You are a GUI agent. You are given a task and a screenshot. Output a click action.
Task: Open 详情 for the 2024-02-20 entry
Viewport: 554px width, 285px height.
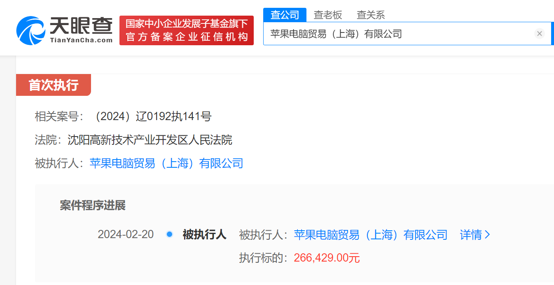(x=471, y=235)
